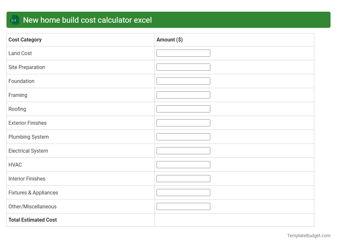Select the Land Cost row label
The image size is (337, 245).
coord(20,53)
